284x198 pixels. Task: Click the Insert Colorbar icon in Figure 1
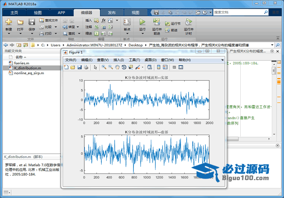point(158,67)
